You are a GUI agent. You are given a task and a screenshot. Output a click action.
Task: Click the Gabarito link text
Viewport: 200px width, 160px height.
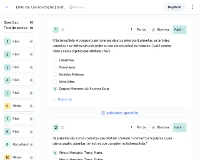tap(65, 99)
